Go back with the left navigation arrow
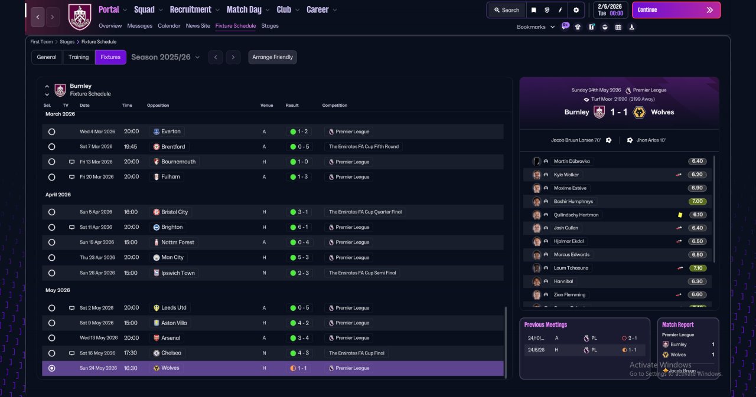 38,17
